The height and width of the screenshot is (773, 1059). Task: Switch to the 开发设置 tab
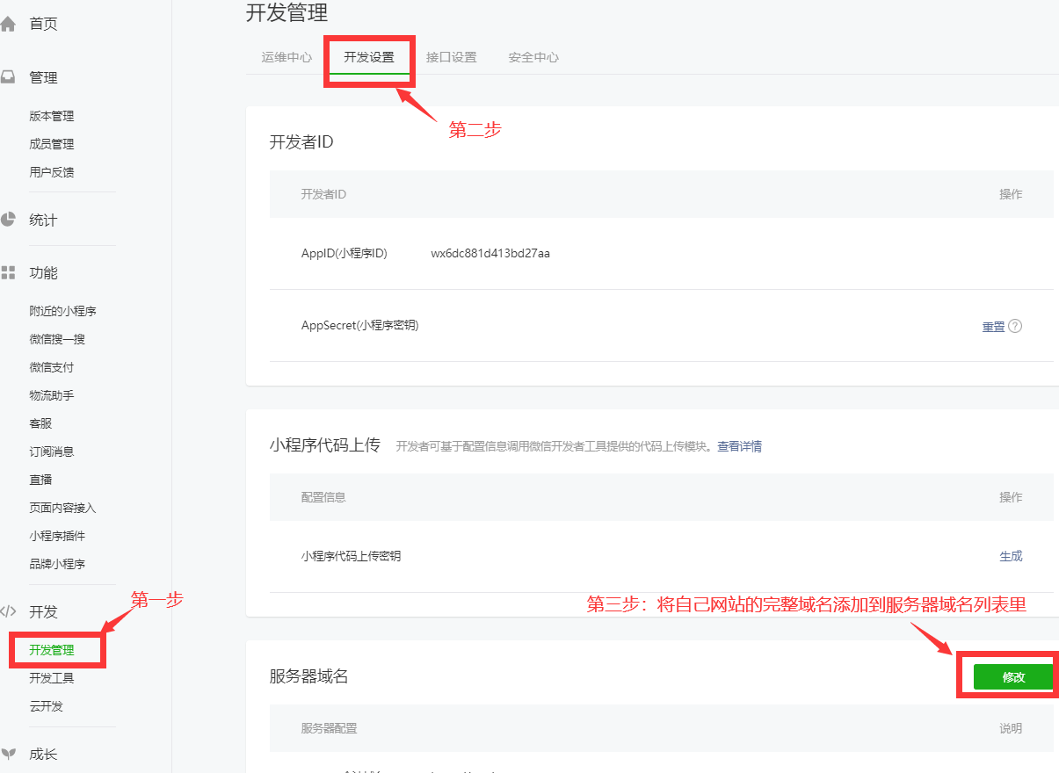[369, 57]
